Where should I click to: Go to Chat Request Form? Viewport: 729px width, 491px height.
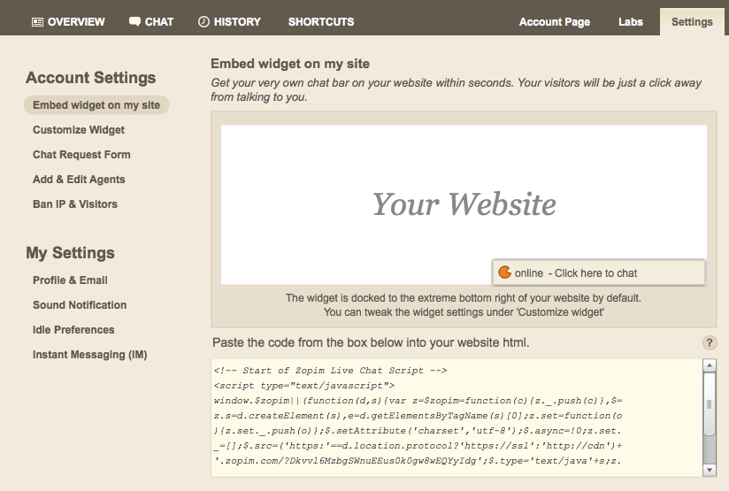tap(81, 155)
